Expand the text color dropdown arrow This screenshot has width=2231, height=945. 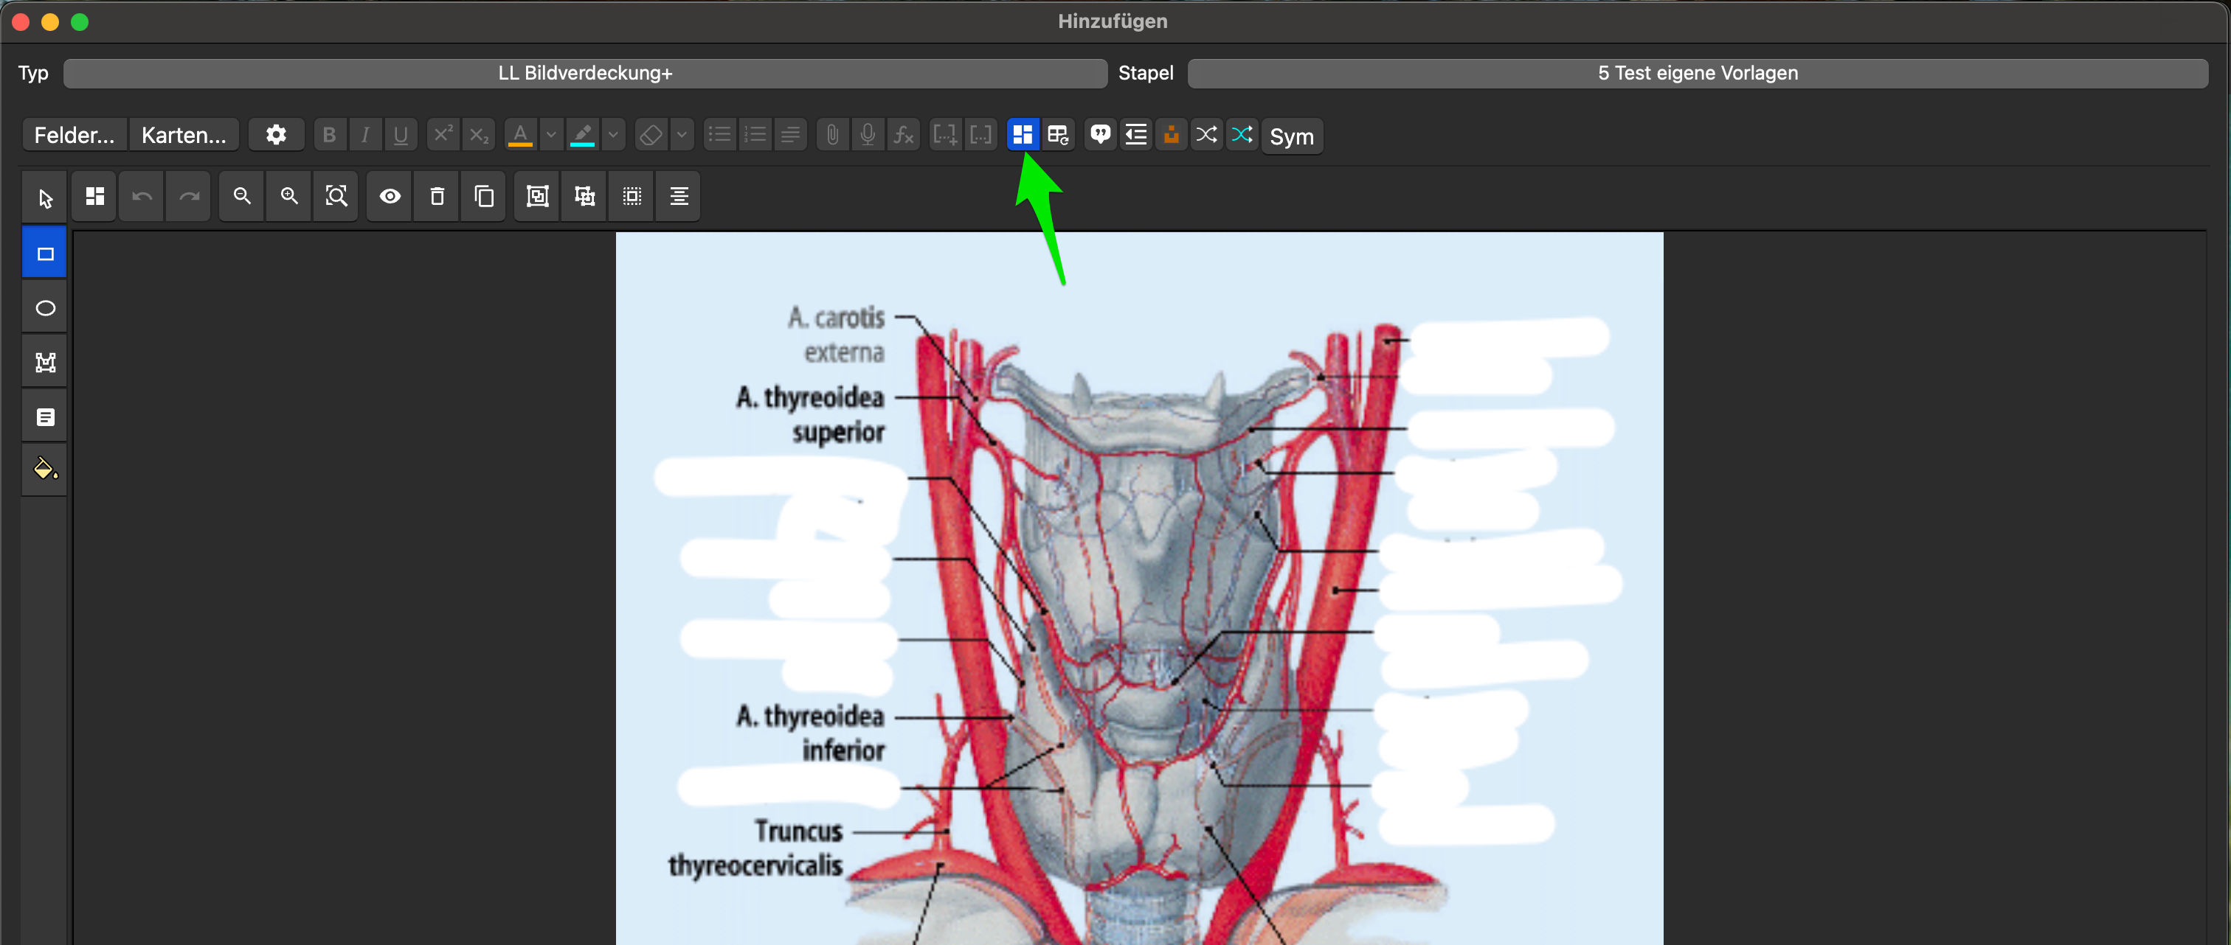pos(551,135)
